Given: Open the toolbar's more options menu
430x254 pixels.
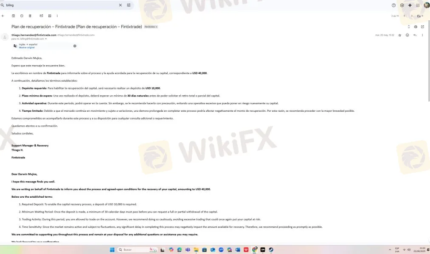Looking at the screenshot, I should (57, 16).
